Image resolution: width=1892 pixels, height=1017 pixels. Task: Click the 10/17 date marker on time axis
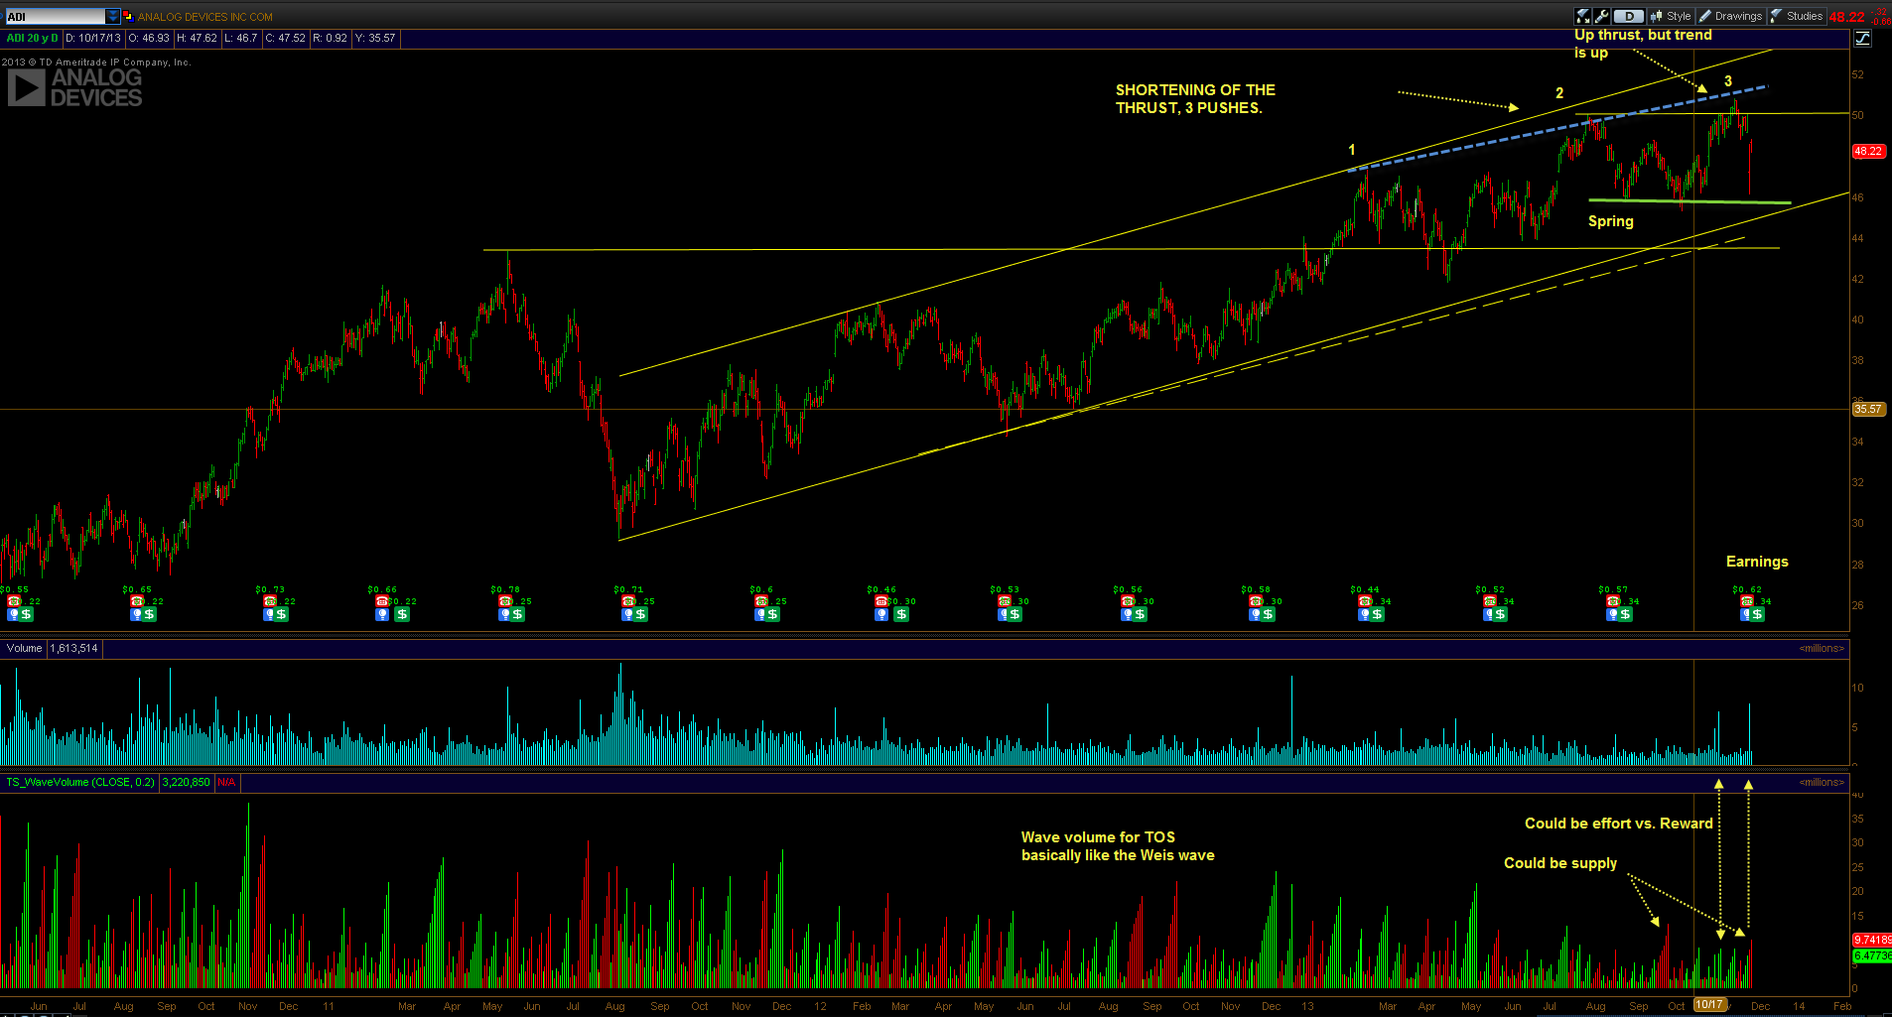click(x=1709, y=1005)
